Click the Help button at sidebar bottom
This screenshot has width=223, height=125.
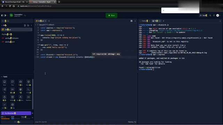(17, 122)
